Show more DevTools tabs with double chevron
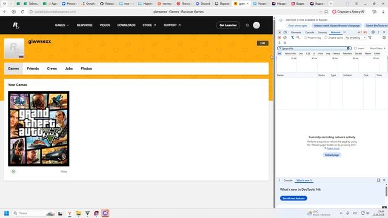The height and width of the screenshot is (218, 388). coord(344,32)
